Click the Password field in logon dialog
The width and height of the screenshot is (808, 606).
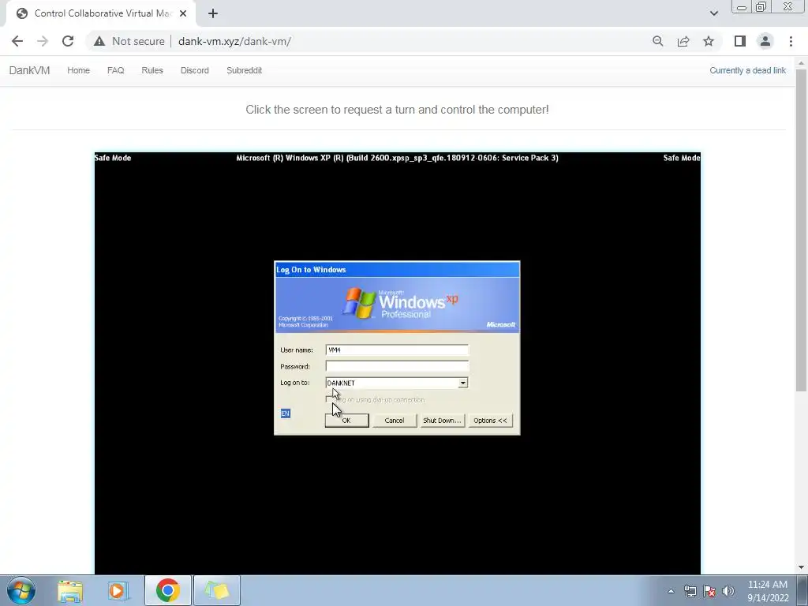pos(397,366)
